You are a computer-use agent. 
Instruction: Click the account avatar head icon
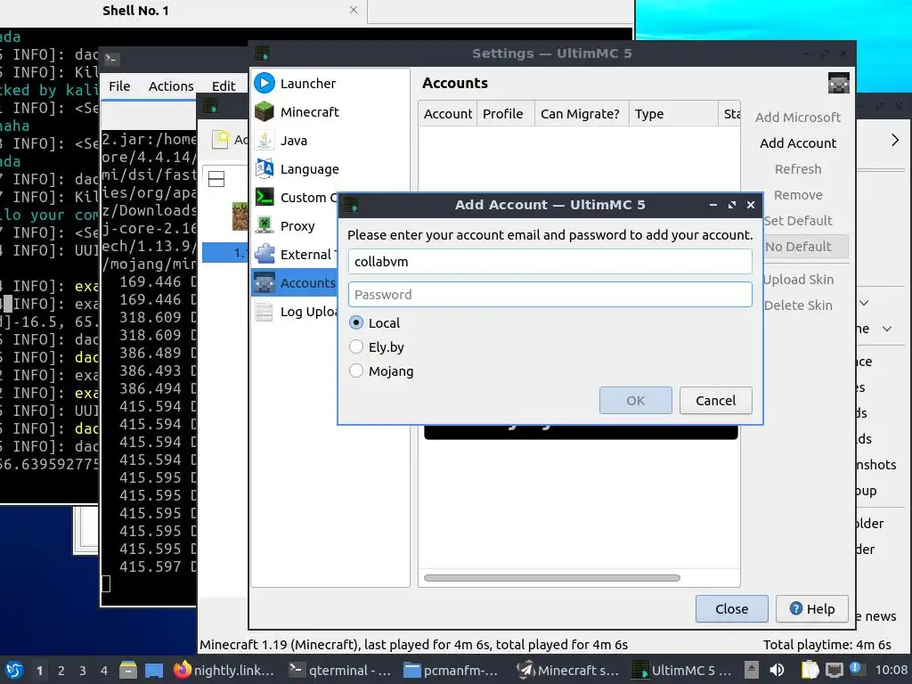838,83
